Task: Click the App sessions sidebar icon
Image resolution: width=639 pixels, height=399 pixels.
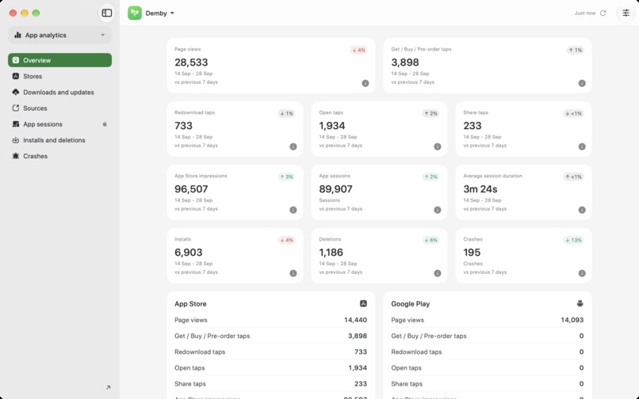Action: coord(16,124)
